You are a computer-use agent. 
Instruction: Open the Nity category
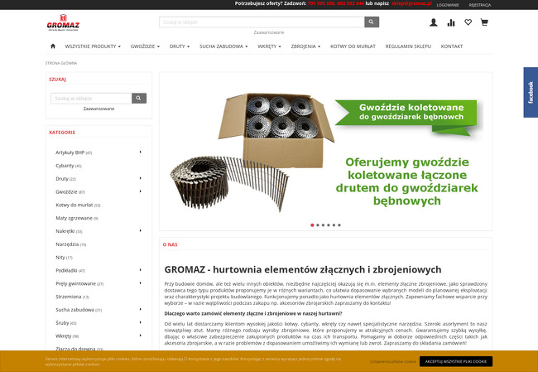click(x=64, y=258)
